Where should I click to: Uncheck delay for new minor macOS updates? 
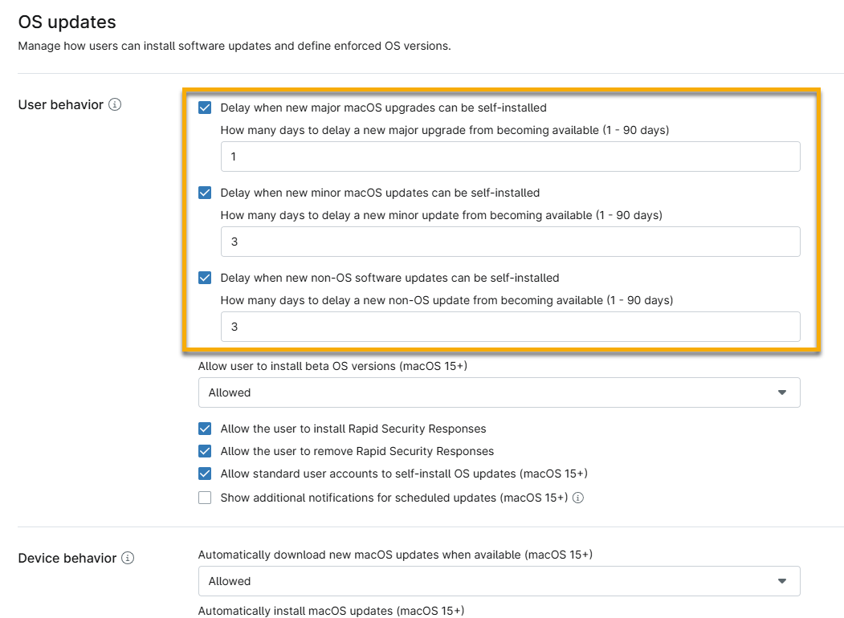click(205, 193)
